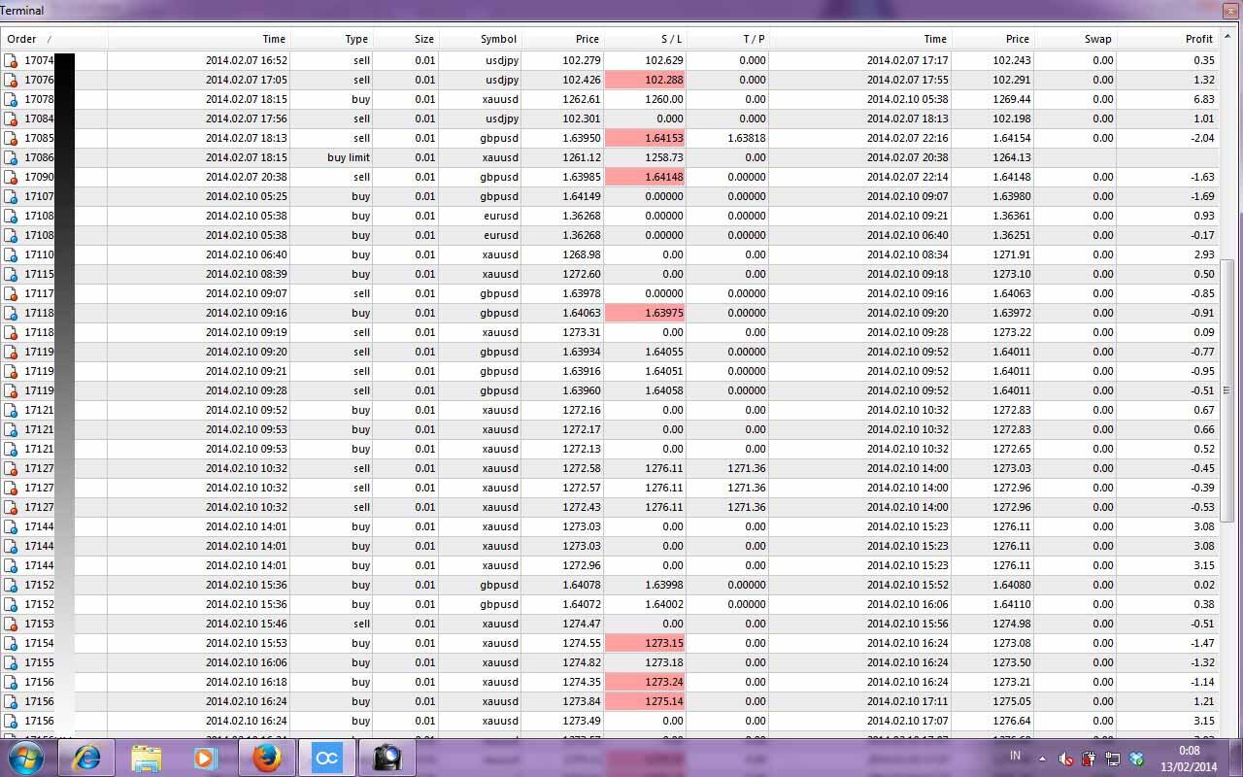This screenshot has height=777, width=1243.
Task: Click the muted volume tray icon
Action: coord(1065,759)
